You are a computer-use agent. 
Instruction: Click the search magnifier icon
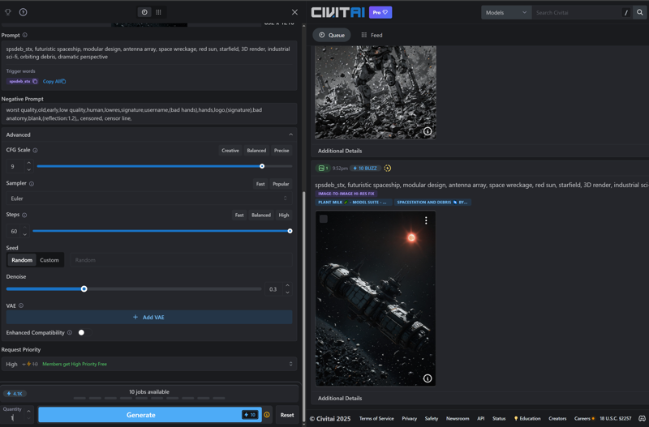click(639, 13)
